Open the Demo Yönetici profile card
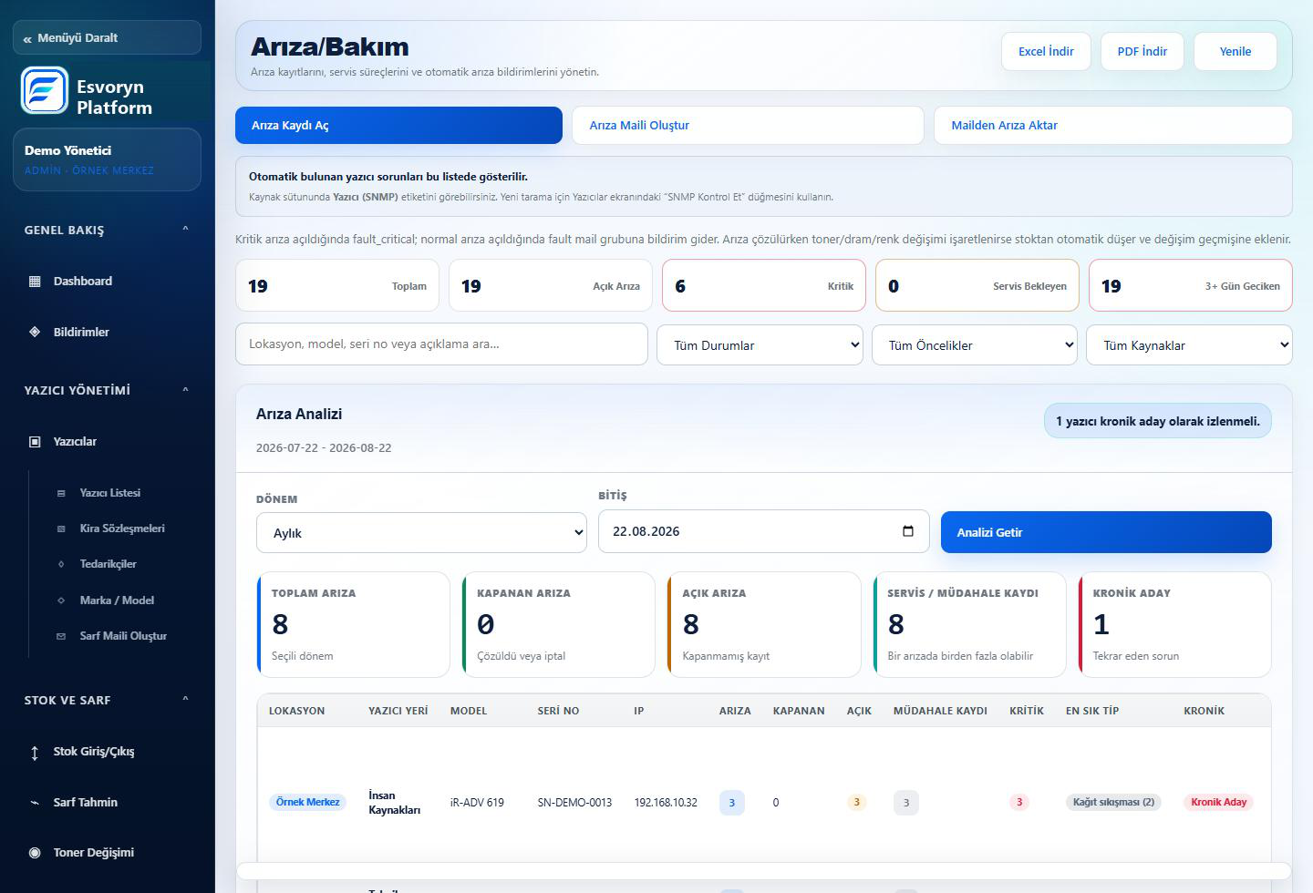This screenshot has width=1313, height=893. click(107, 159)
